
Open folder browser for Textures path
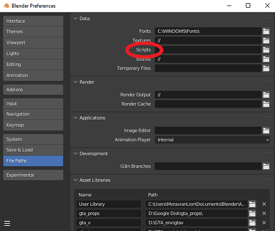click(266, 41)
